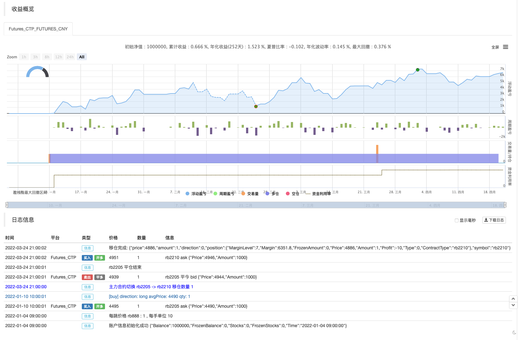The height and width of the screenshot is (340, 520).
Task: Click the 收益概览 section heading
Action: click(x=23, y=9)
